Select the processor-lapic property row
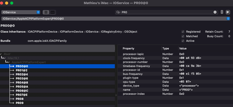Viewport: 233px width, 107px height. pos(175,54)
